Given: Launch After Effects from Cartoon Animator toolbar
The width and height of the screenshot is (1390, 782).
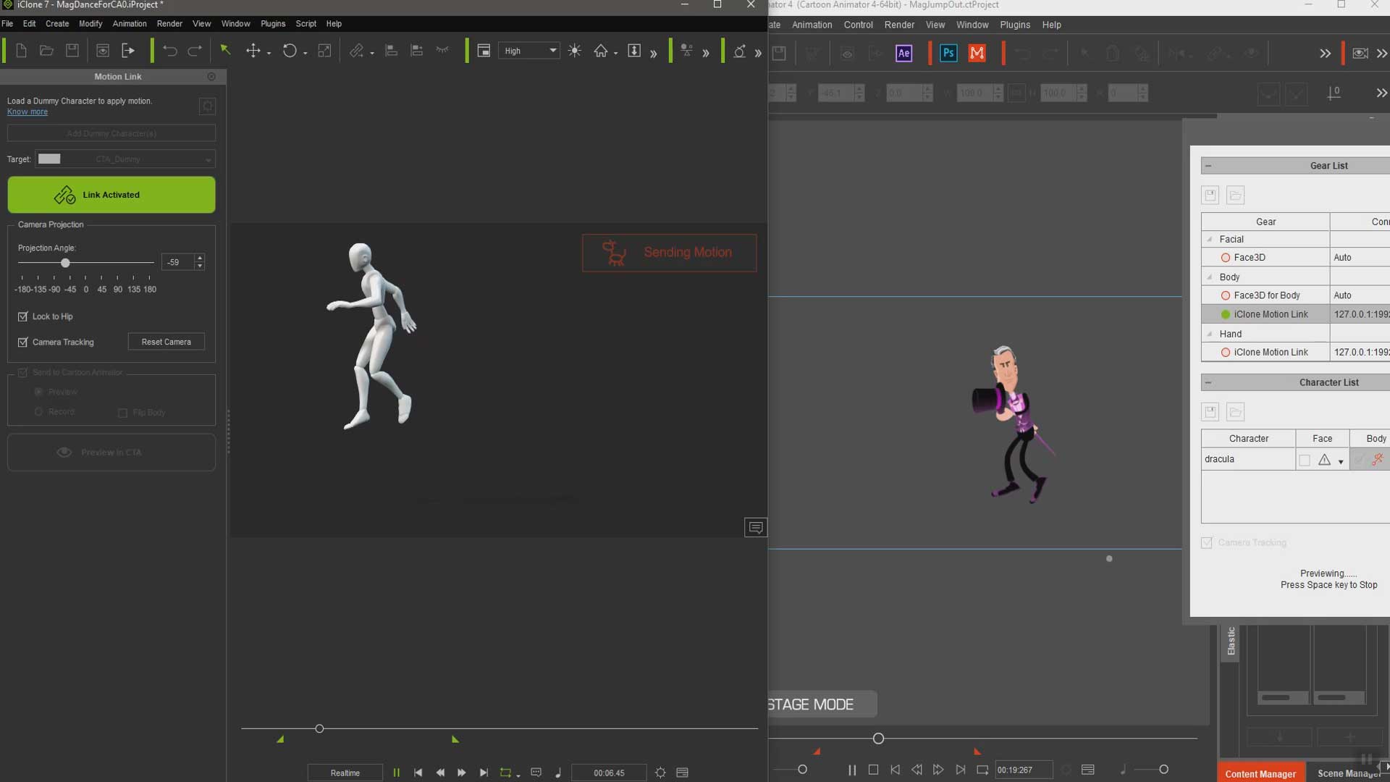Looking at the screenshot, I should (x=904, y=53).
